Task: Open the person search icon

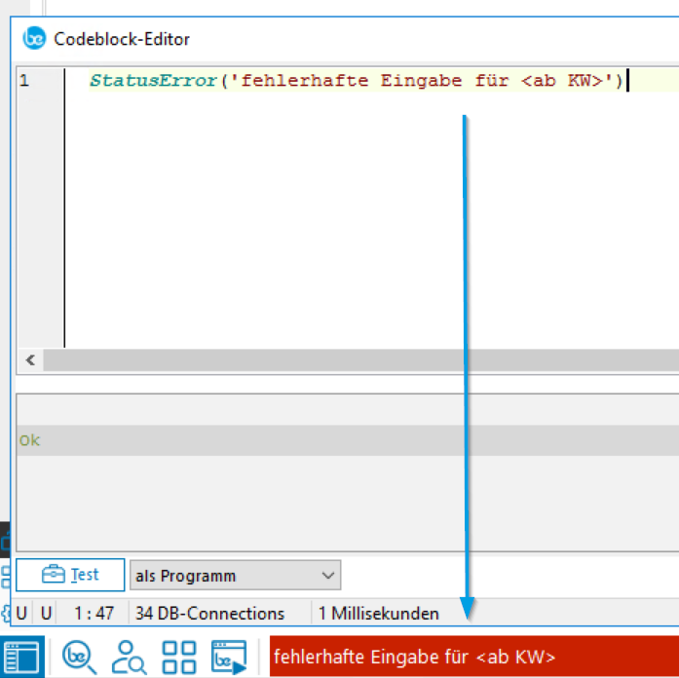Action: click(129, 656)
